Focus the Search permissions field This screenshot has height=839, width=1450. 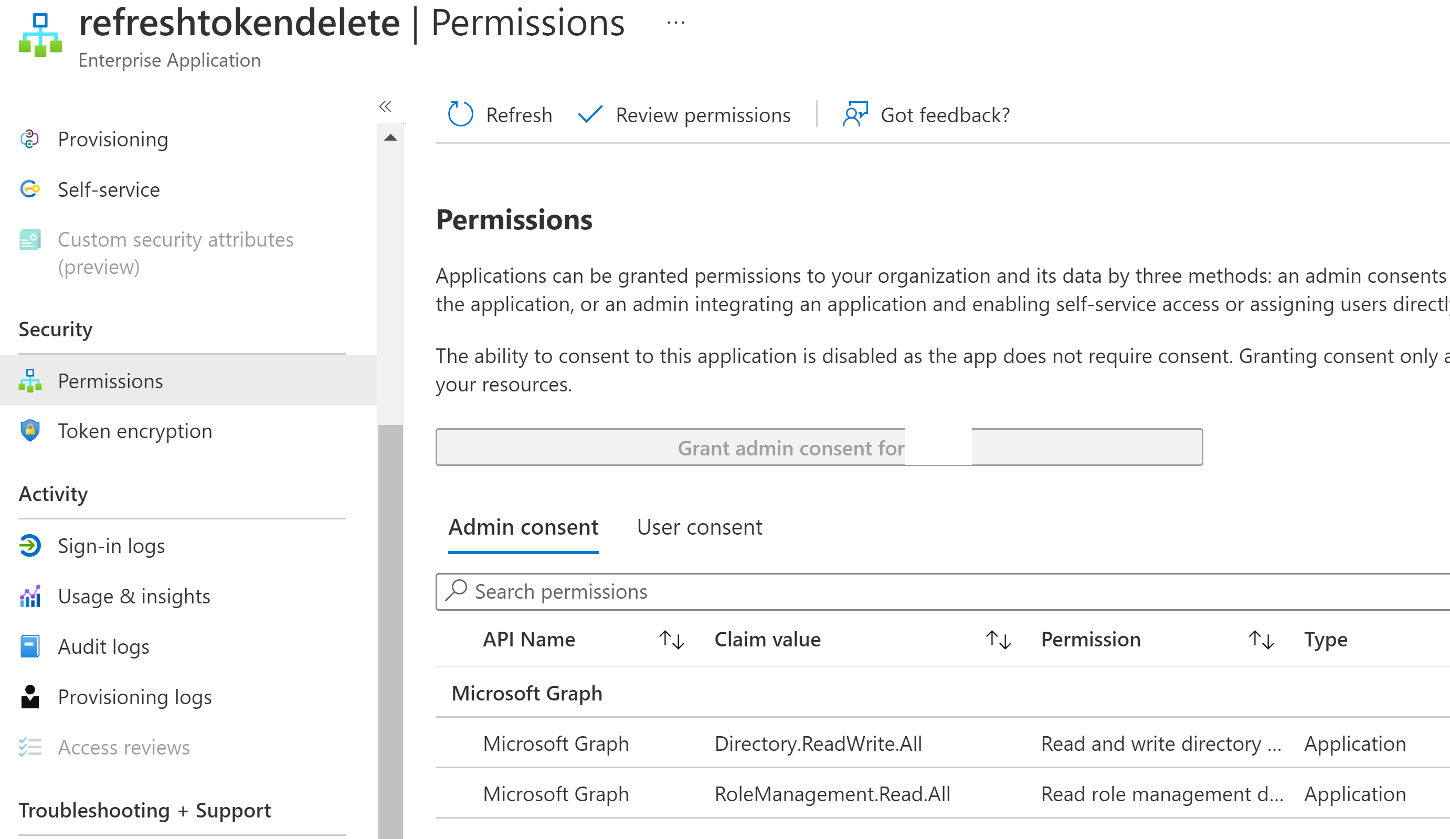click(x=943, y=591)
